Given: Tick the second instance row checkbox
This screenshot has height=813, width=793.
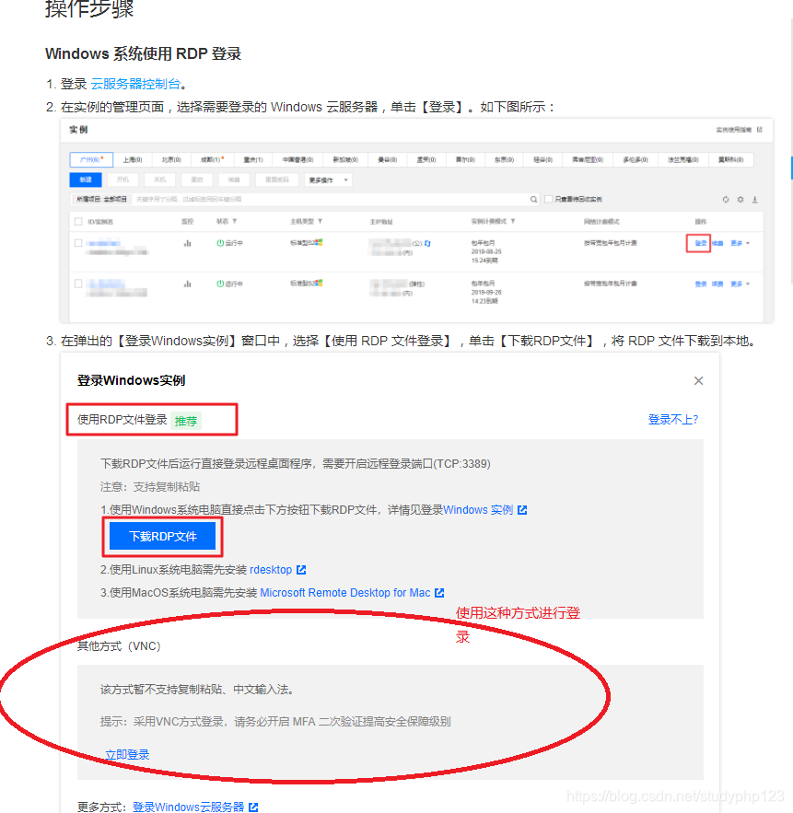Looking at the screenshot, I should 78,284.
